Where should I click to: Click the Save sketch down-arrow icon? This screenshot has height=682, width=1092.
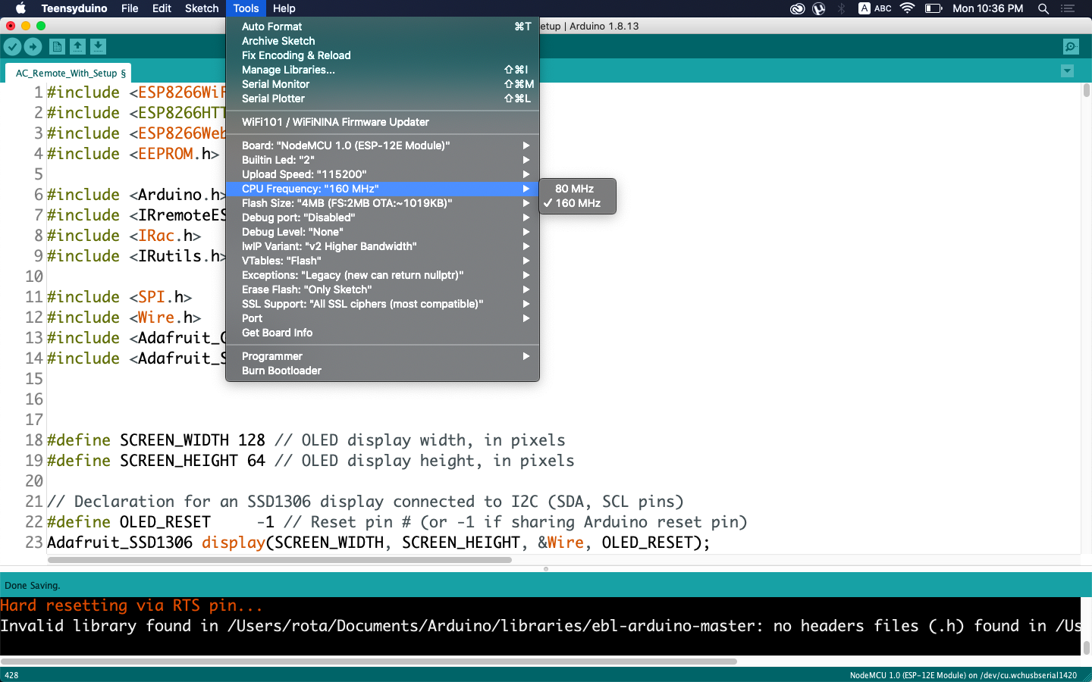[98, 47]
